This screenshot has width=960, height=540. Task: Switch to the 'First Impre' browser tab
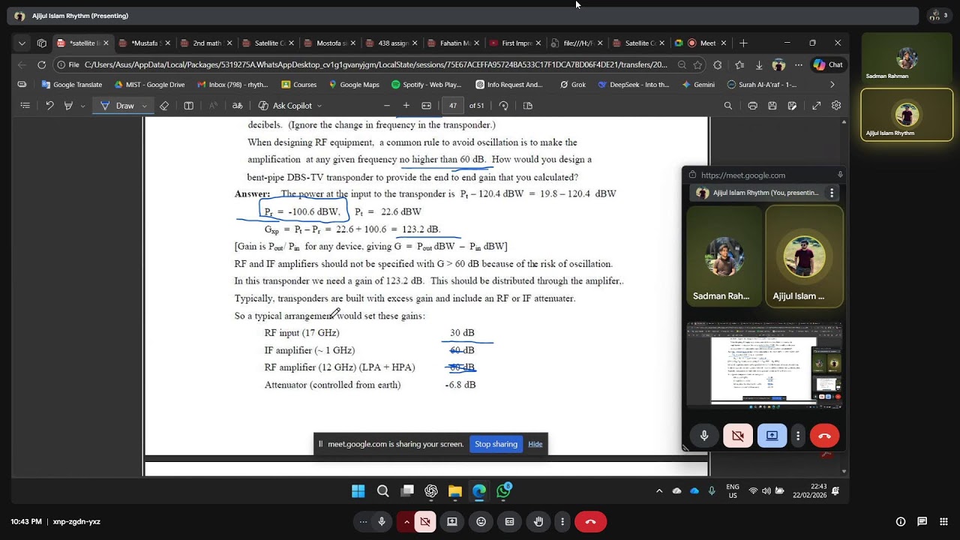tap(515, 43)
